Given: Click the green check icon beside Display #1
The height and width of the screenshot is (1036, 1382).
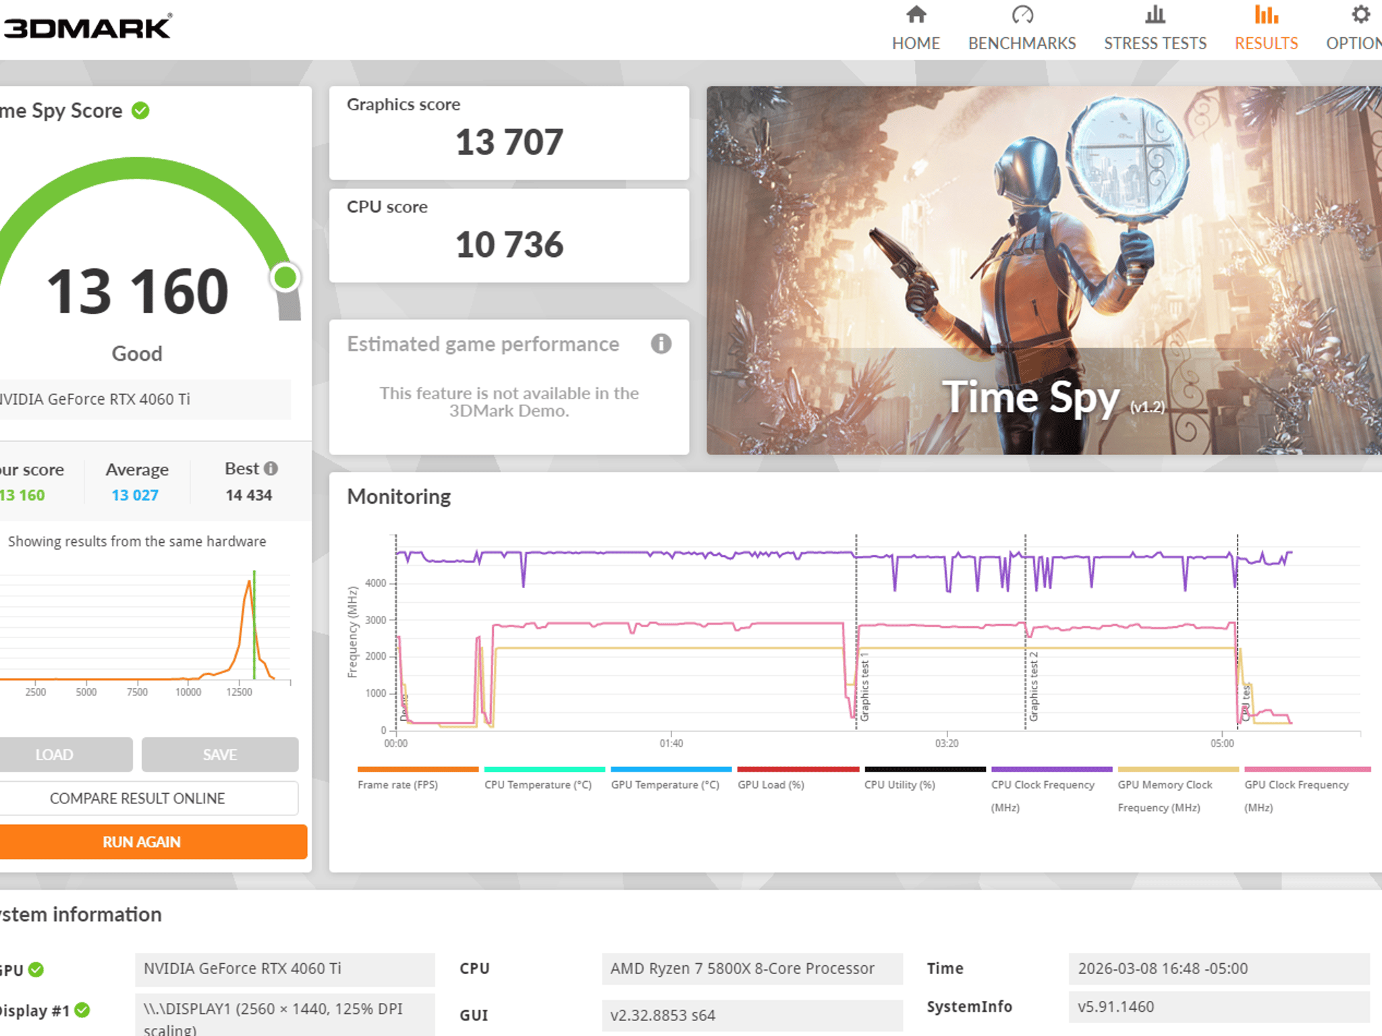Looking at the screenshot, I should pyautogui.click(x=82, y=1010).
